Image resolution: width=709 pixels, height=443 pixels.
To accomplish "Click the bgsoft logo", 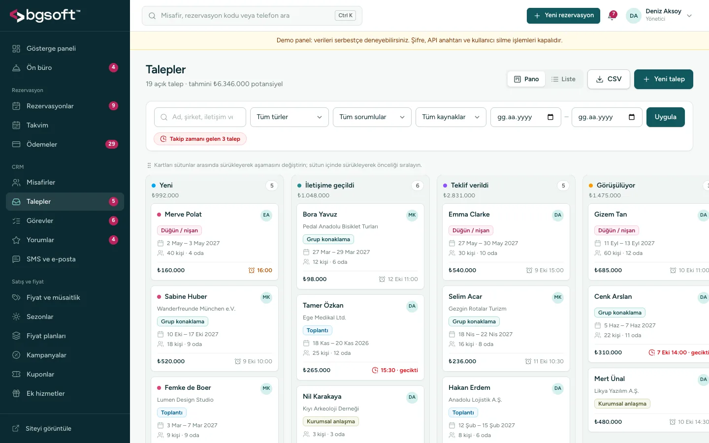I will 45,16.
